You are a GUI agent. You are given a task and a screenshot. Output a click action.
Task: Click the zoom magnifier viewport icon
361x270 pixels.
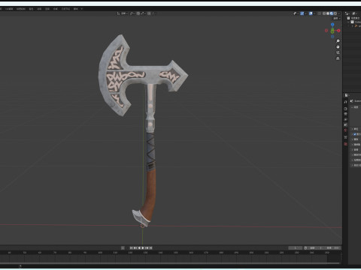338,41
